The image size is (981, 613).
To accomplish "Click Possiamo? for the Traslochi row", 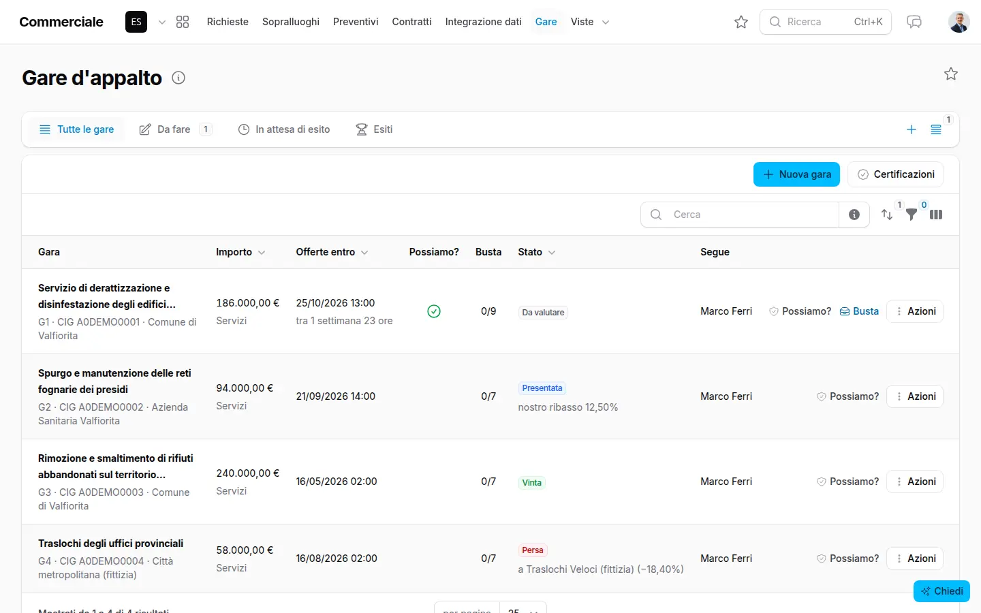I will pos(847,559).
